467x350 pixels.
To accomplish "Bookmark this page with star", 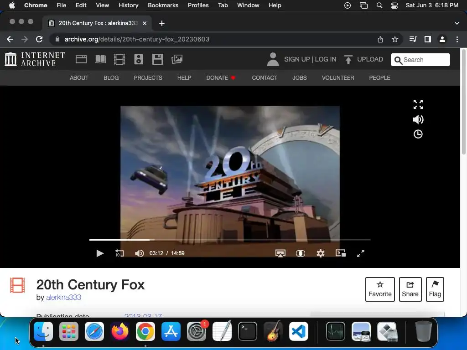I will (395, 39).
